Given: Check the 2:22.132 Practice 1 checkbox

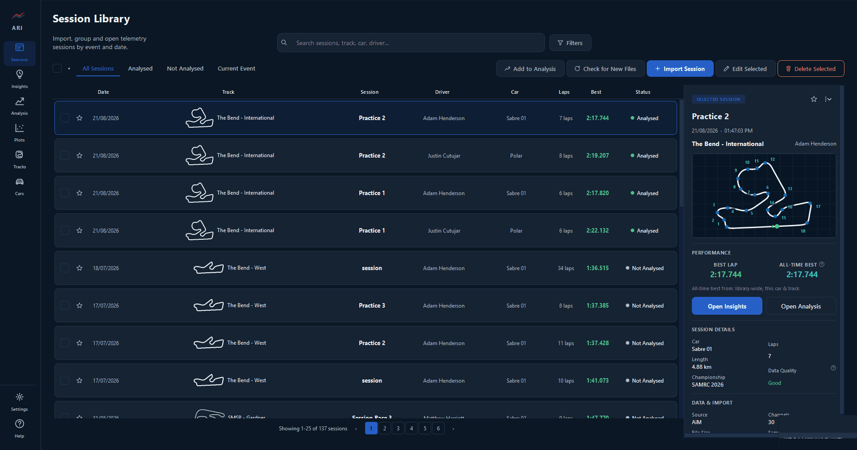Looking at the screenshot, I should point(65,230).
